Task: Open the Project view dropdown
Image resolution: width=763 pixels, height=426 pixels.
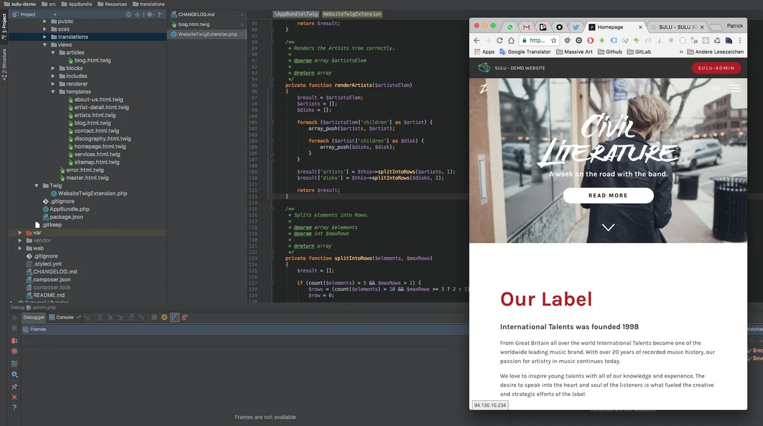Action: (x=54, y=14)
